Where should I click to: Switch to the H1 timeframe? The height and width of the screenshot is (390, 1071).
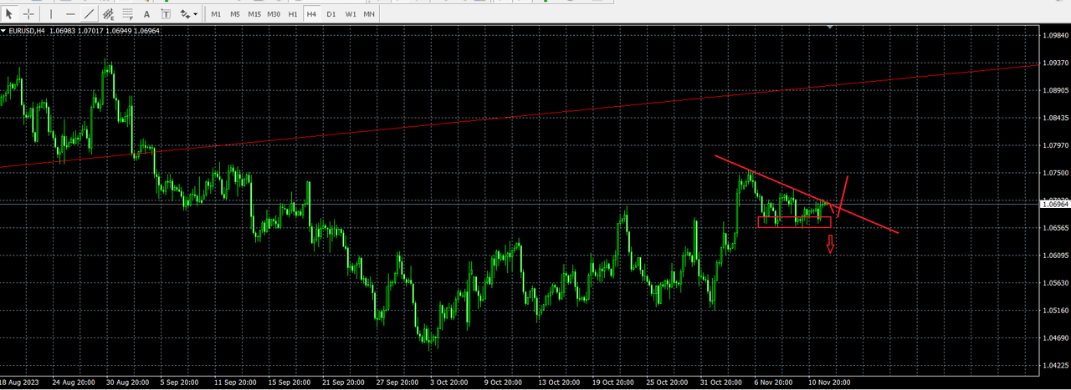293,13
